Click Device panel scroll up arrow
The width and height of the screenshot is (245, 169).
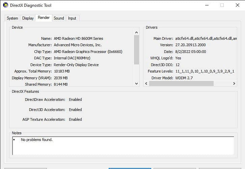[x=136, y=32]
